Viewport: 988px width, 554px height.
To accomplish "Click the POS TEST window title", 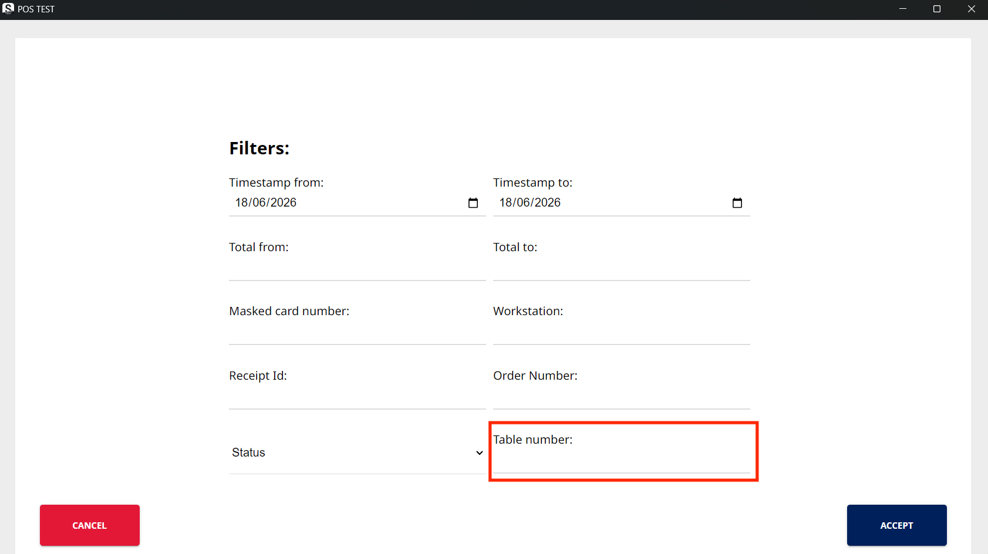I will (36, 9).
